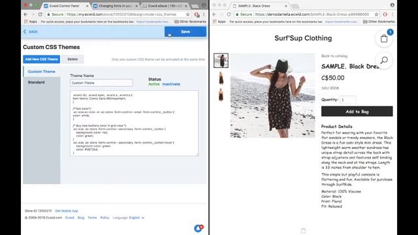Open left browser's three-dot menu
Screen dimensions: 418x235
204,14
